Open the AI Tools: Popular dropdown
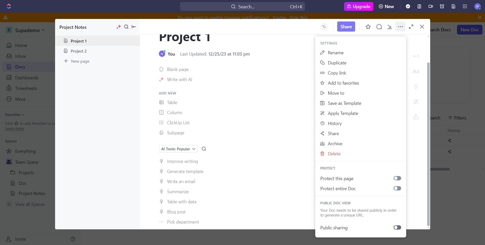This screenshot has height=245, width=485. click(x=178, y=149)
